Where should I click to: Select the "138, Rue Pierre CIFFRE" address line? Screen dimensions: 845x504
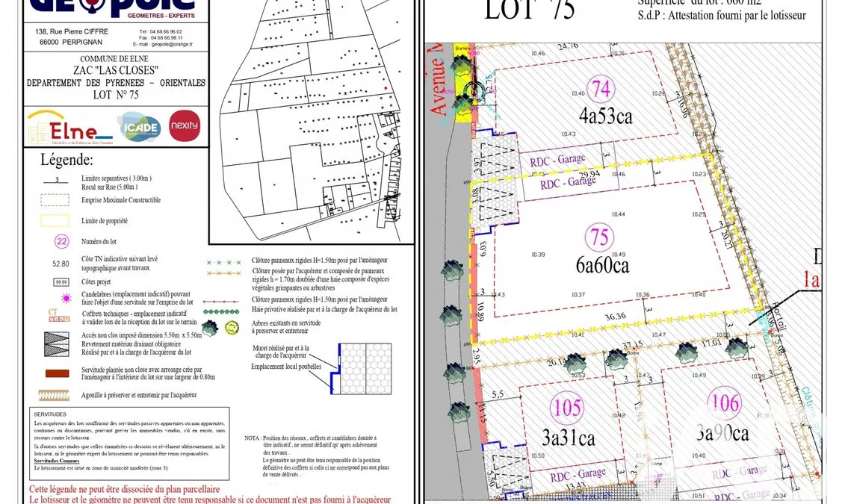pos(72,32)
